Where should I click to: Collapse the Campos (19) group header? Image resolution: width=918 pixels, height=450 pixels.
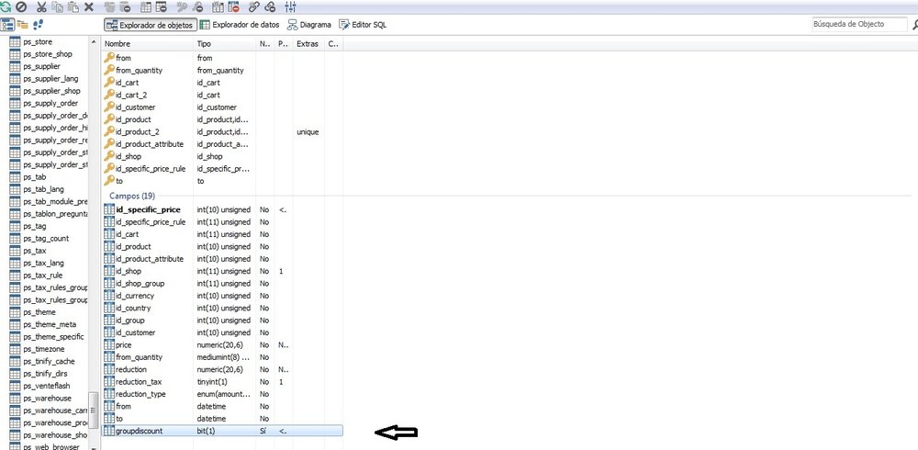point(132,197)
